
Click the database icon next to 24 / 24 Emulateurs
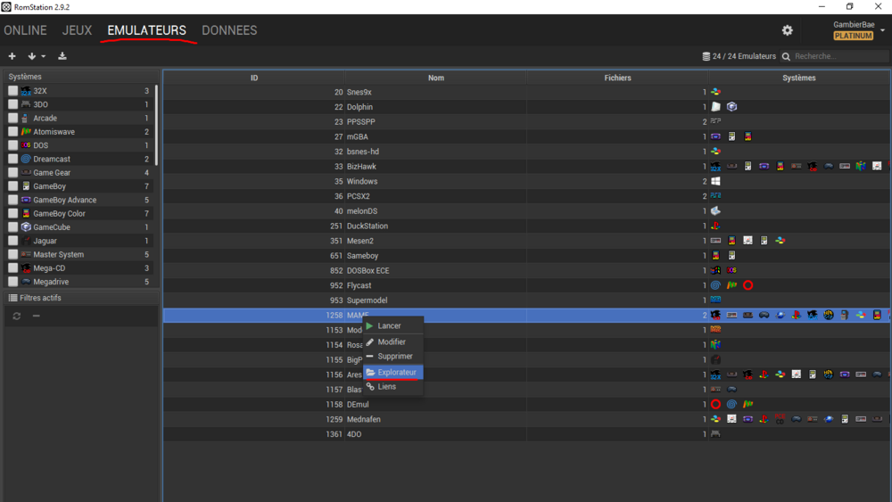tap(706, 57)
